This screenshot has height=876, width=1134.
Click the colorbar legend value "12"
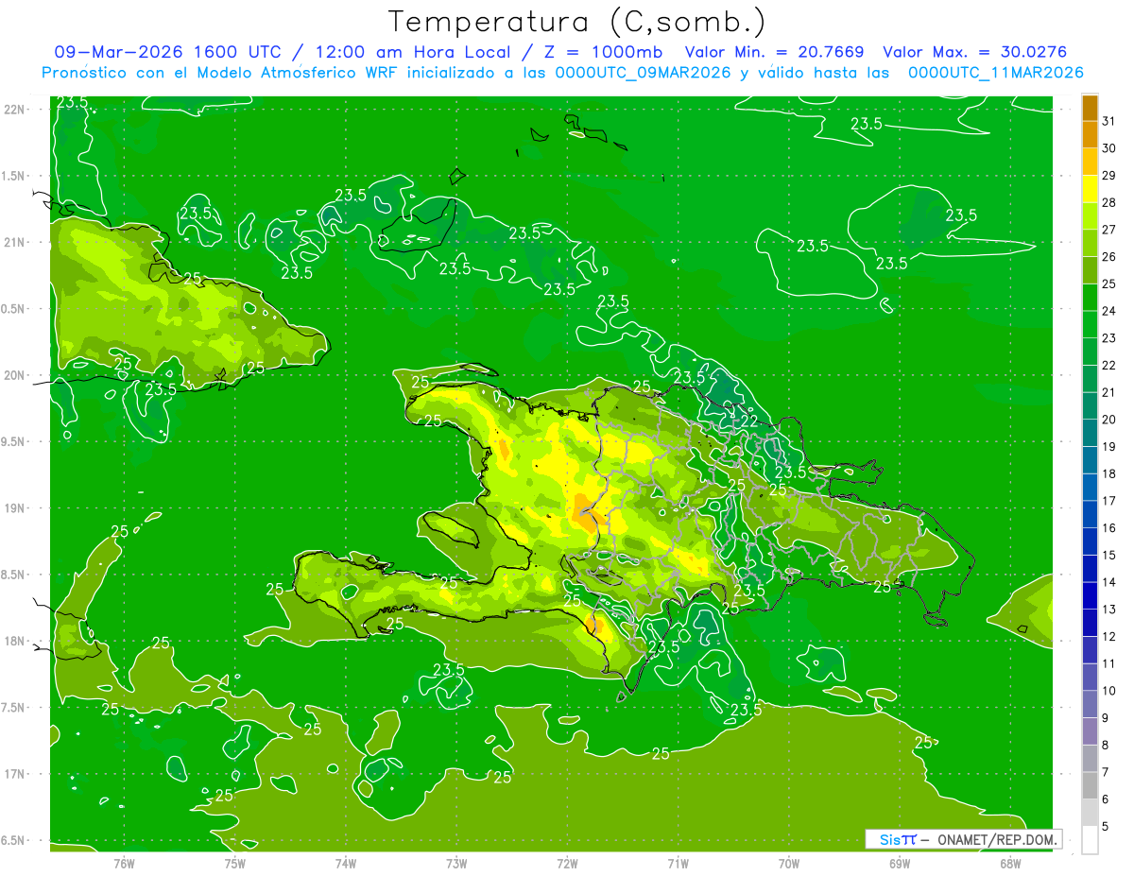(1109, 636)
